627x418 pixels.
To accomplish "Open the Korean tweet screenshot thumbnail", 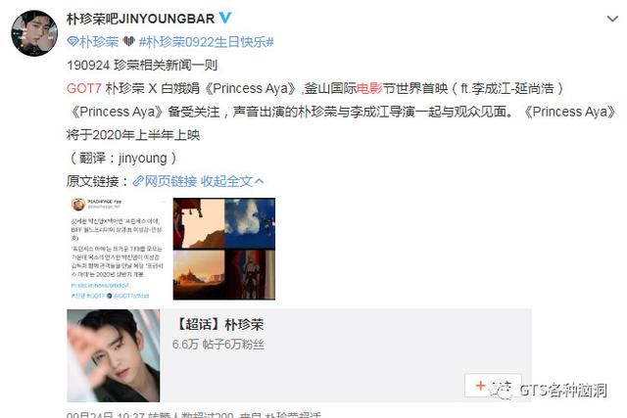I will coord(118,249).
